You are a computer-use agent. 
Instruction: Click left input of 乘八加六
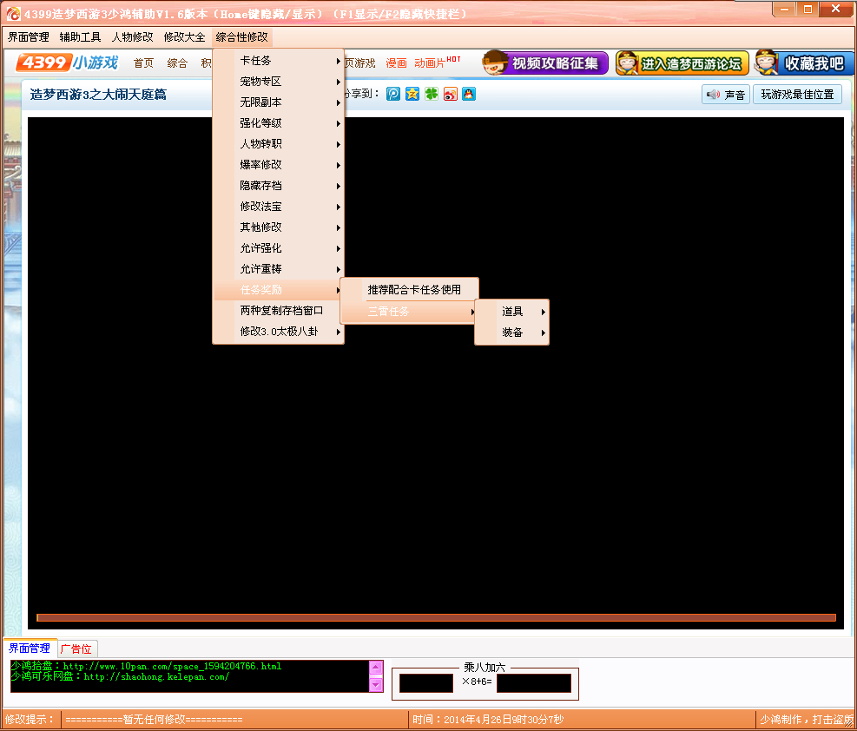tap(426, 683)
